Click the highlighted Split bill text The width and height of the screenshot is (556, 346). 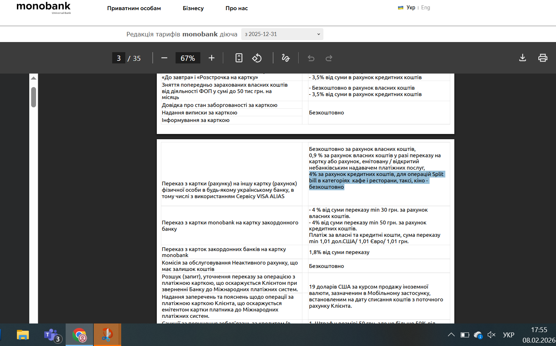tap(376, 181)
